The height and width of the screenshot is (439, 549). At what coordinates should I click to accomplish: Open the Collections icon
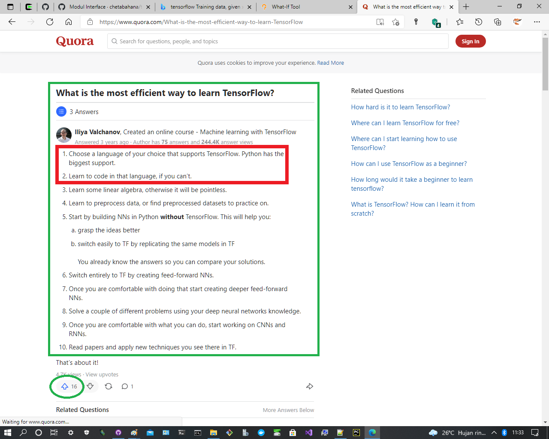498,22
